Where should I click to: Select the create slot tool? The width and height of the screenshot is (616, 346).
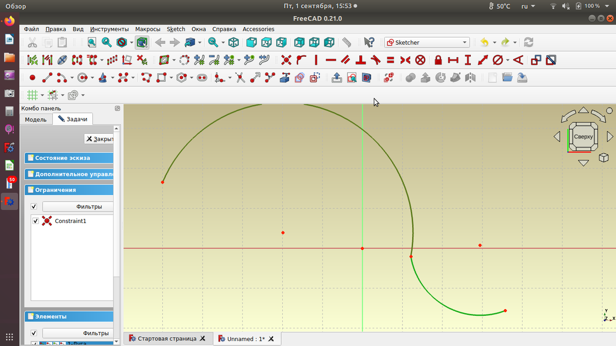coord(202,77)
